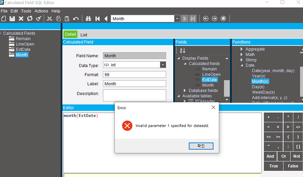This screenshot has height=177, width=303.
Task: Click the Format input field
Action: 134,74
